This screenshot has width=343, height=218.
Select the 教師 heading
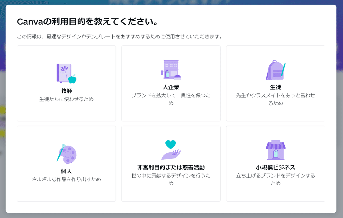pyautogui.click(x=66, y=91)
